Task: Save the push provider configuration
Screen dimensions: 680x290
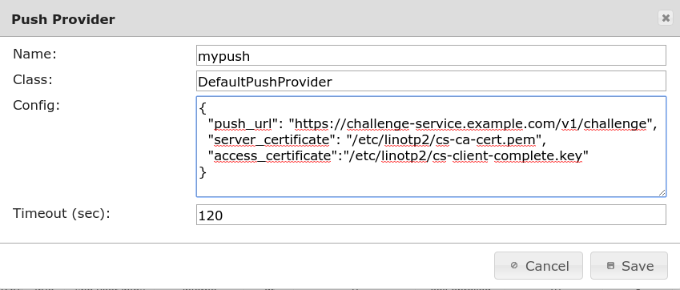Action: 629,266
